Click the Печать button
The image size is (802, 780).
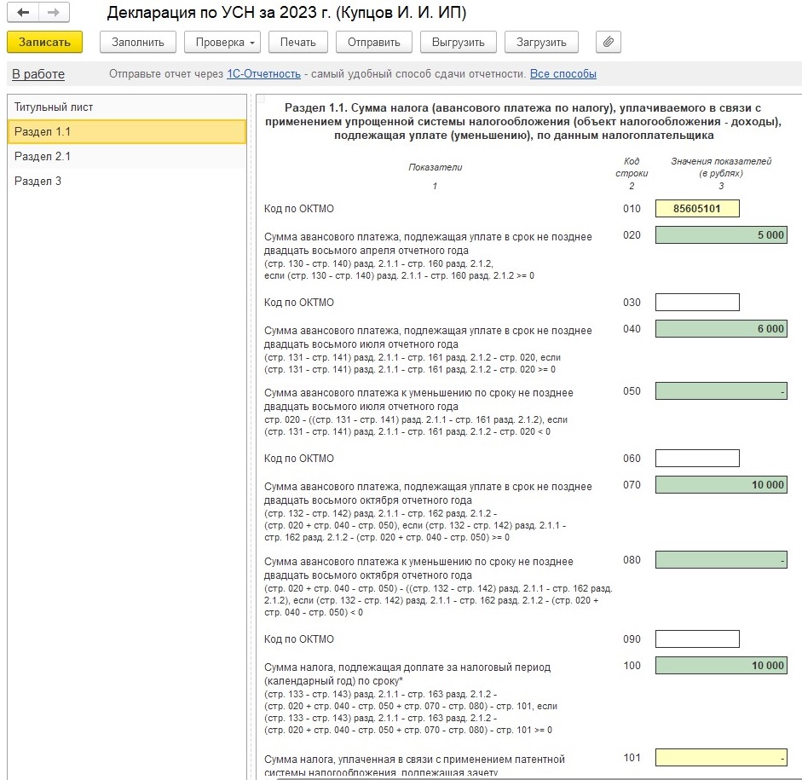(297, 42)
